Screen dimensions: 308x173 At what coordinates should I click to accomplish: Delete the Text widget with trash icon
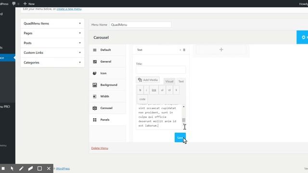click(184, 50)
